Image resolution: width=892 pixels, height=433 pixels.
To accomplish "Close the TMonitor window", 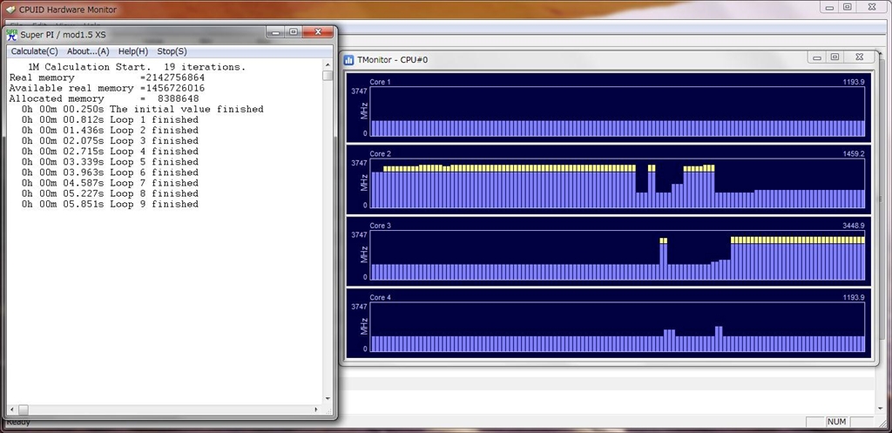I will pyautogui.click(x=859, y=58).
